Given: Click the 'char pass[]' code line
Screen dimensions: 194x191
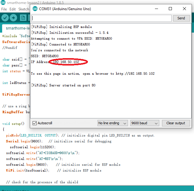Looking at the screenshot, I should (x=16, y=65).
